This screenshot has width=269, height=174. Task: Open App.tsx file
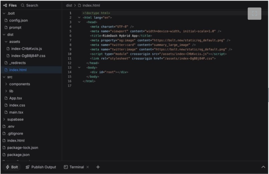click(x=15, y=98)
